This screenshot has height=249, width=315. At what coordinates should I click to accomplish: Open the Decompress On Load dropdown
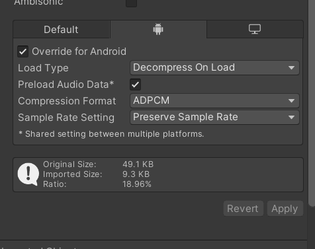[x=214, y=68]
